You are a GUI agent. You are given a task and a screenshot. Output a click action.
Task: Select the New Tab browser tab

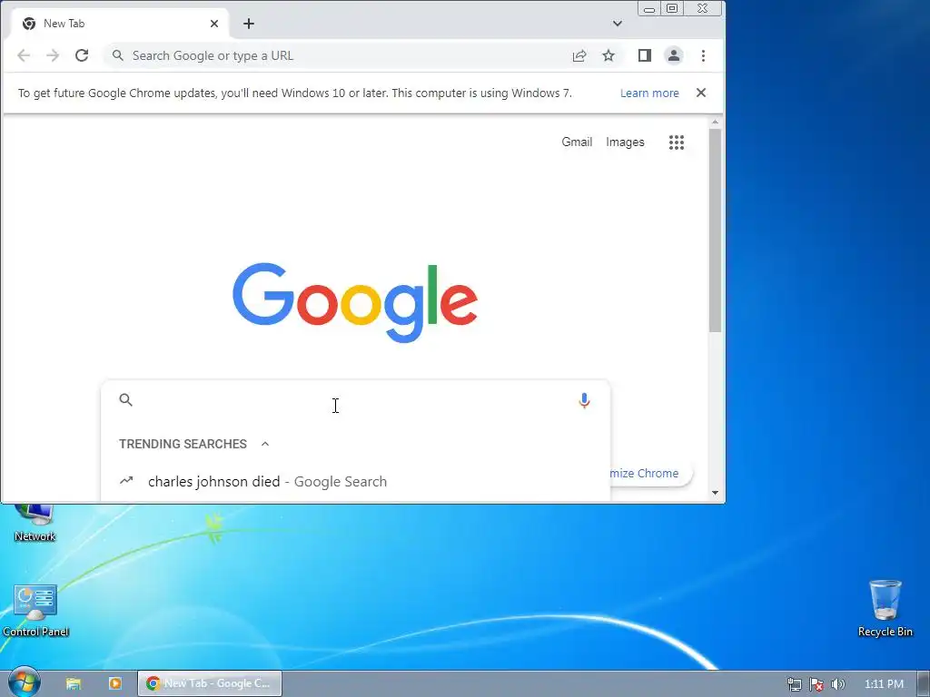pyautogui.click(x=121, y=24)
